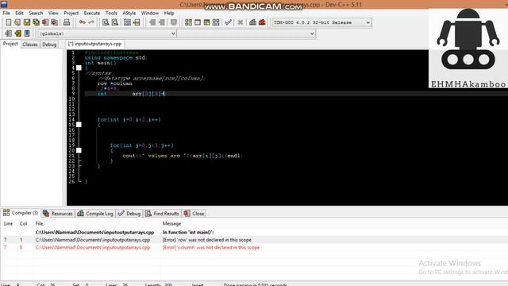Click the Profile analysis chart icon
The image size is (508, 286).
pyautogui.click(x=252, y=22)
